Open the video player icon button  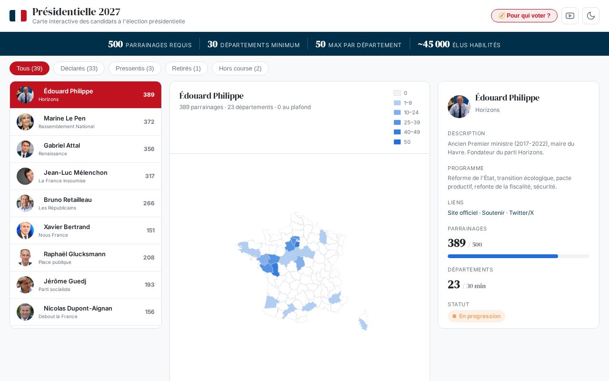click(570, 16)
